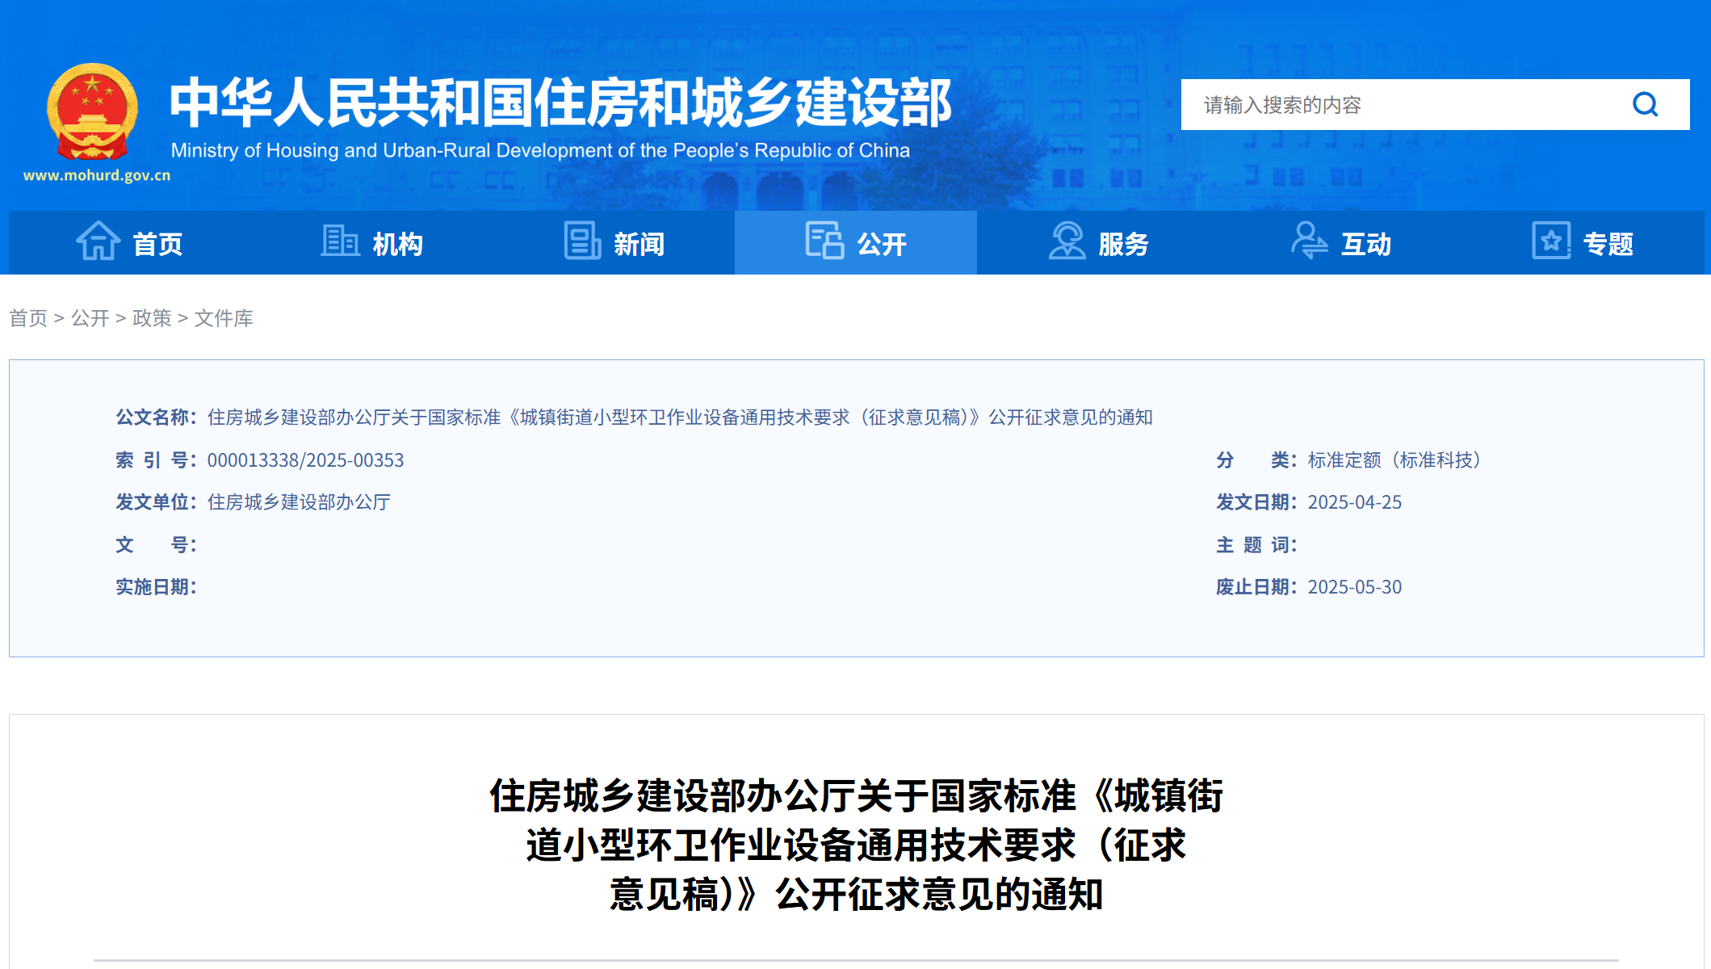Screen dimensions: 1711x969
Task: Click the 公文名称 document title value
Action: point(680,417)
